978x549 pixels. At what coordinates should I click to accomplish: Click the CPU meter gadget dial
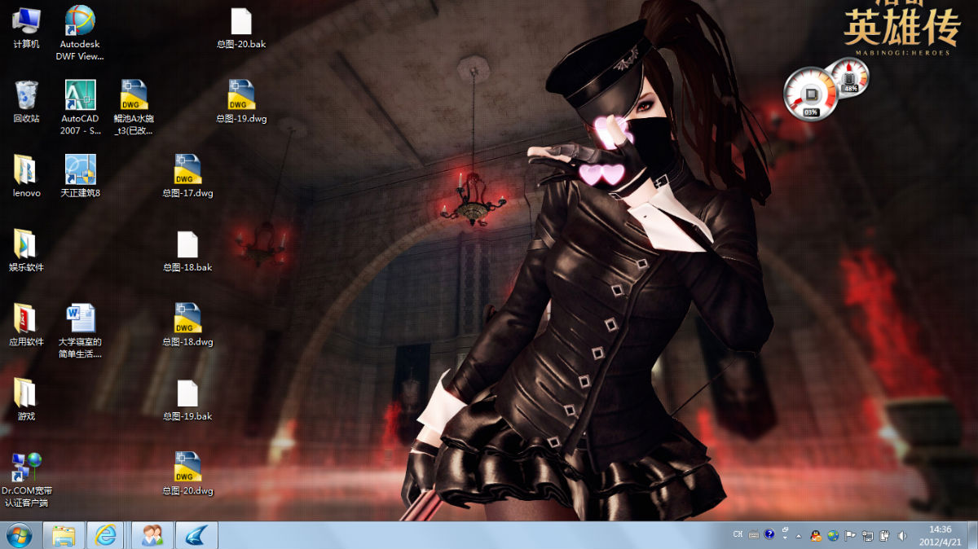click(811, 94)
